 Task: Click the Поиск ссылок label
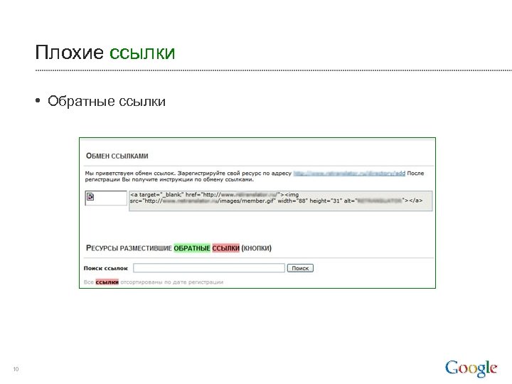106,268
